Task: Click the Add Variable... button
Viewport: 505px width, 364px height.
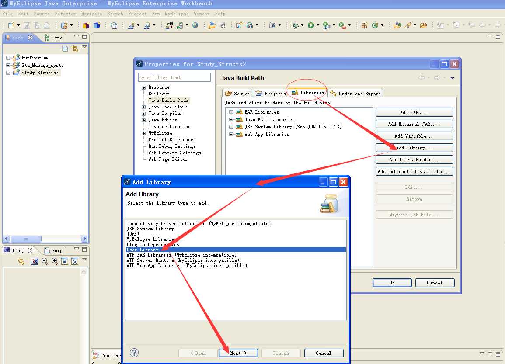Action: pos(414,136)
